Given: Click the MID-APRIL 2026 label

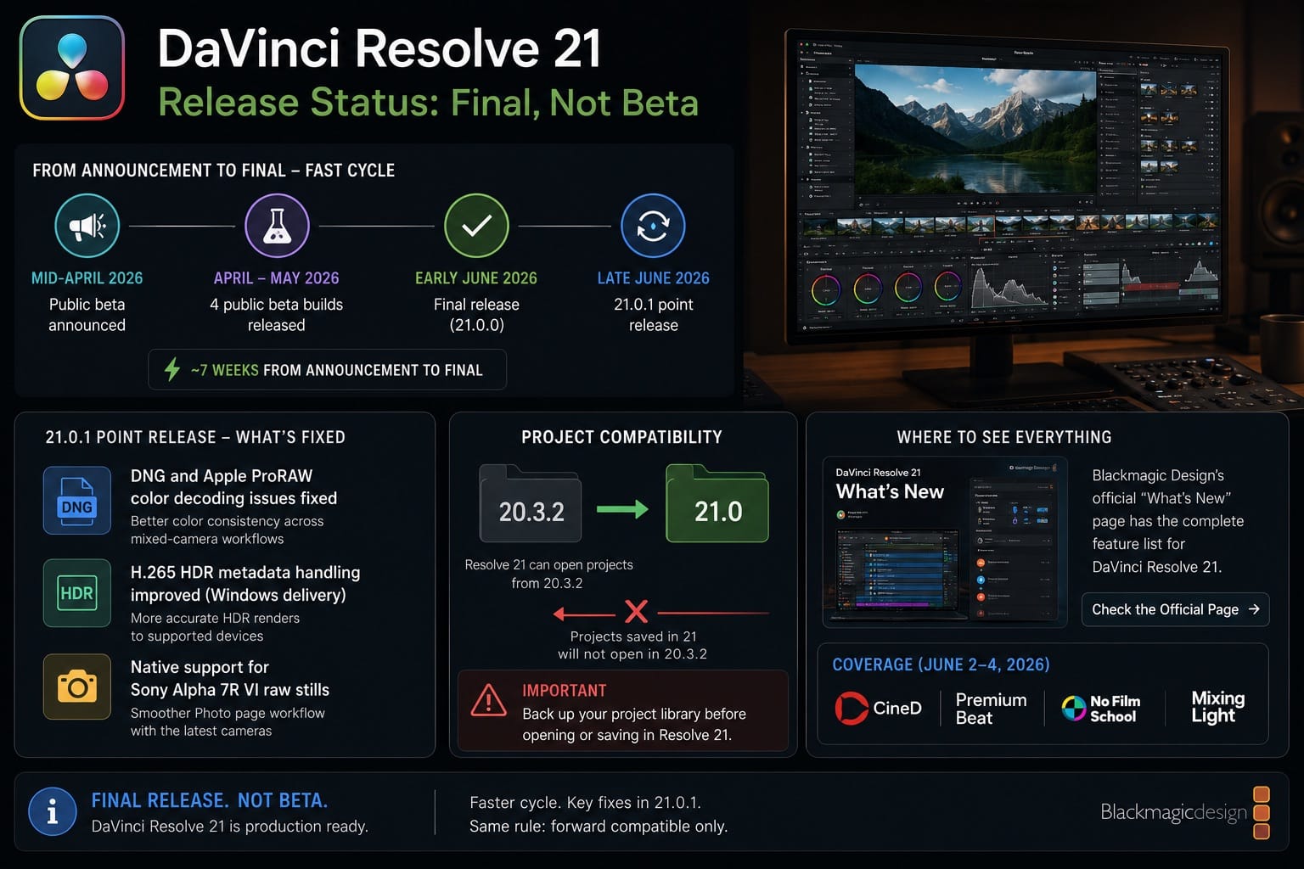Looking at the screenshot, I should pyautogui.click(x=87, y=278).
